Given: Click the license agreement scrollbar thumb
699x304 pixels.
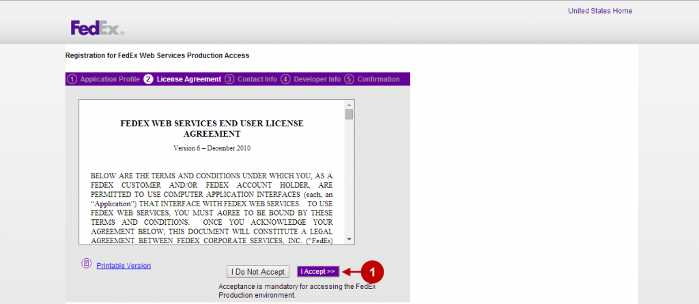Looking at the screenshot, I should [349, 114].
